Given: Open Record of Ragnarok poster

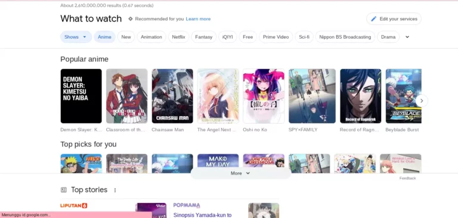Looking at the screenshot, I should pyautogui.click(x=360, y=96).
